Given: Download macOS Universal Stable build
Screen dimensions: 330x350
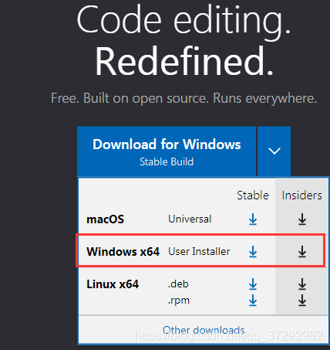Looking at the screenshot, I should 253,219.
